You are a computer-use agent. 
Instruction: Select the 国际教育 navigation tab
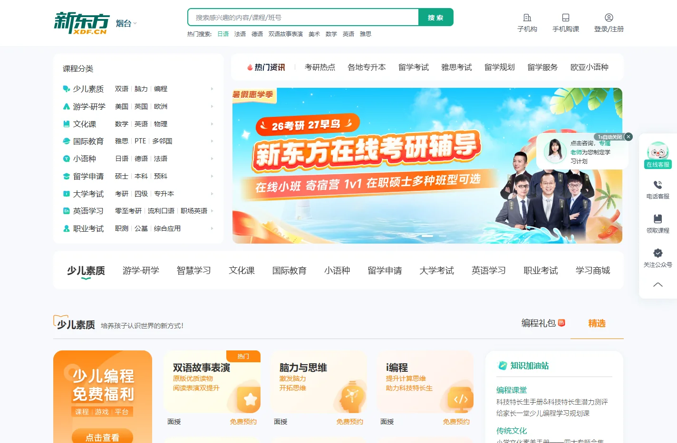289,271
